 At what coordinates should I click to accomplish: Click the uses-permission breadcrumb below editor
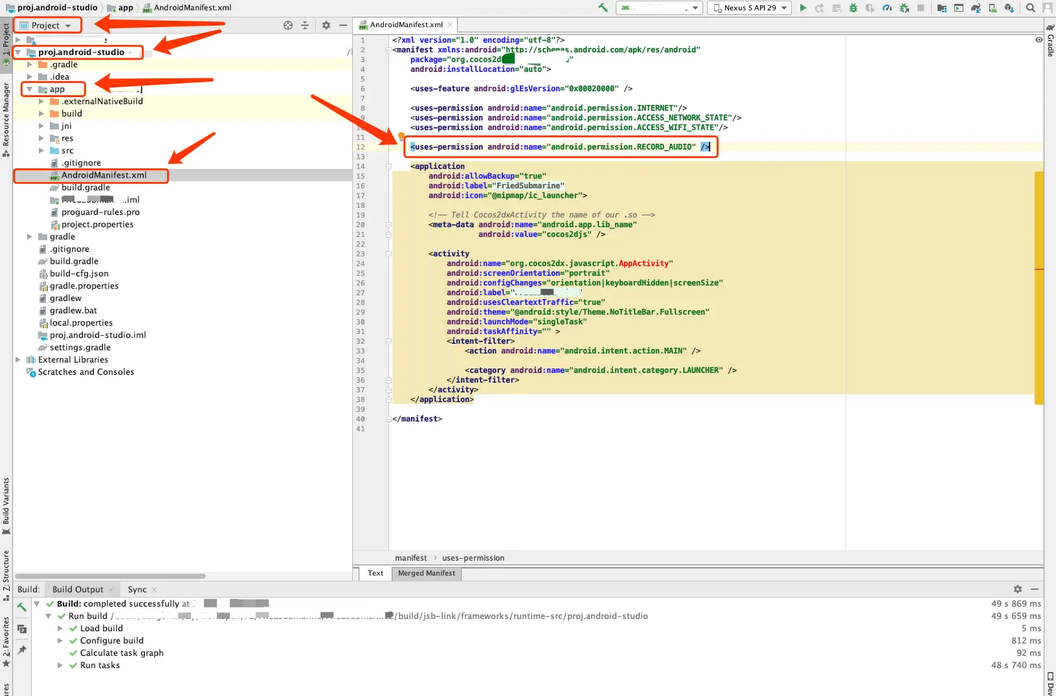click(x=473, y=558)
